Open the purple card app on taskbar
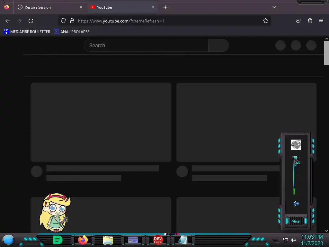This screenshot has height=247, width=329. coord(133,240)
